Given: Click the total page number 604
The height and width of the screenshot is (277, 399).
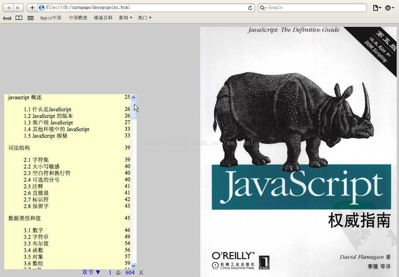Looking at the screenshot, I should tap(130, 272).
